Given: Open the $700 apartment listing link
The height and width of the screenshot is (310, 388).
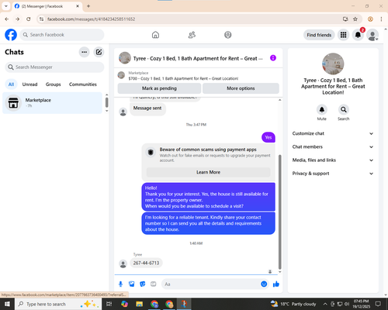Looking at the screenshot, I should coord(183,78).
